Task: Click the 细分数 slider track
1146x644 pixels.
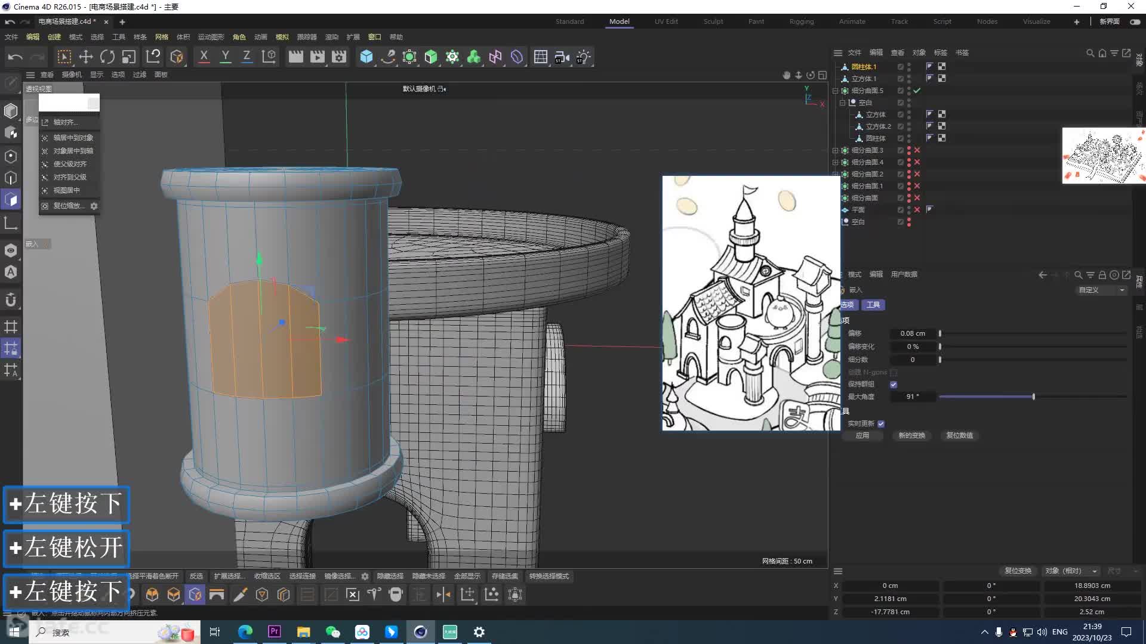Action: [1033, 360]
